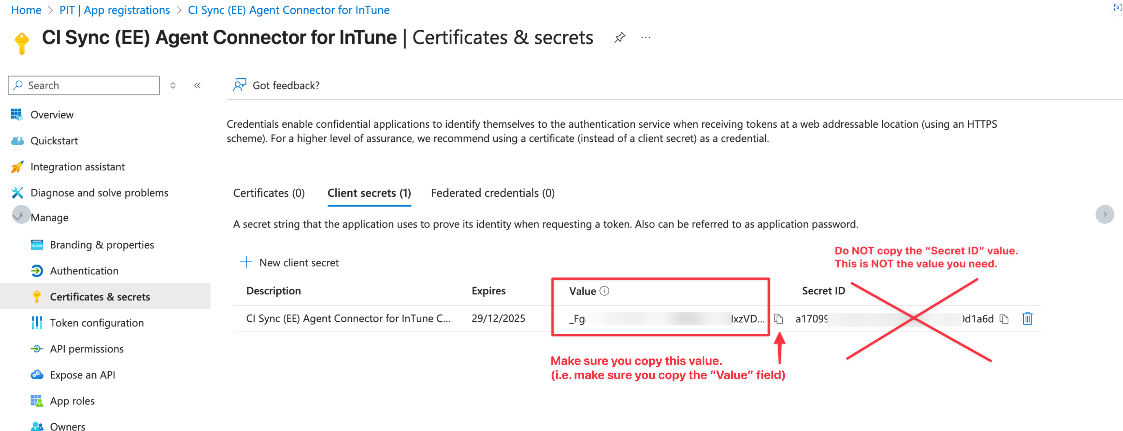Copy the secret Value to clipboard
Image resolution: width=1123 pixels, height=431 pixels.
tap(778, 319)
